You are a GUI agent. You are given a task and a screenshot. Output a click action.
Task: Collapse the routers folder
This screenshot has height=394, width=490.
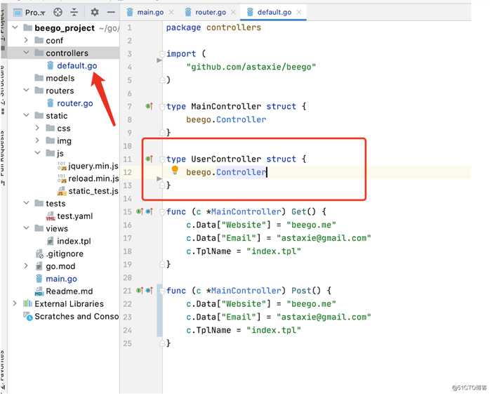(x=26, y=90)
